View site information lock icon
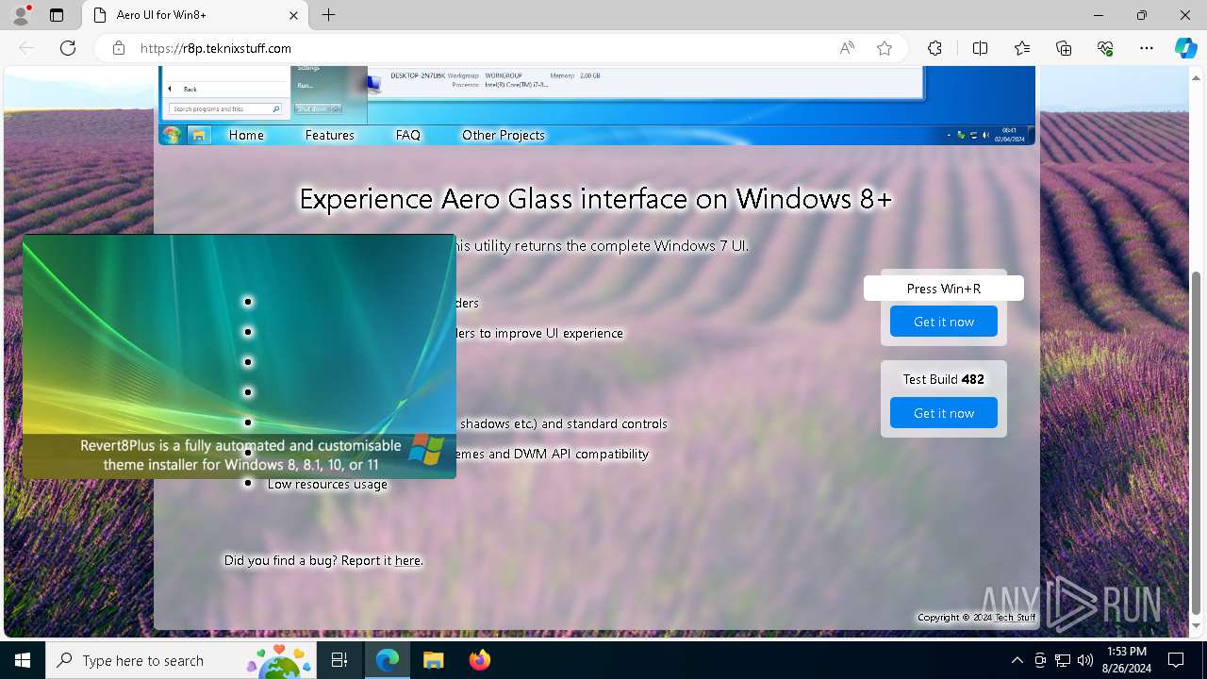The height and width of the screenshot is (679, 1207). 119,48
